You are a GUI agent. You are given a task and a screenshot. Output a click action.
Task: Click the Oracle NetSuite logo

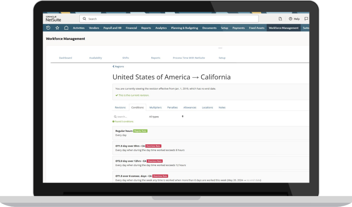click(53, 18)
